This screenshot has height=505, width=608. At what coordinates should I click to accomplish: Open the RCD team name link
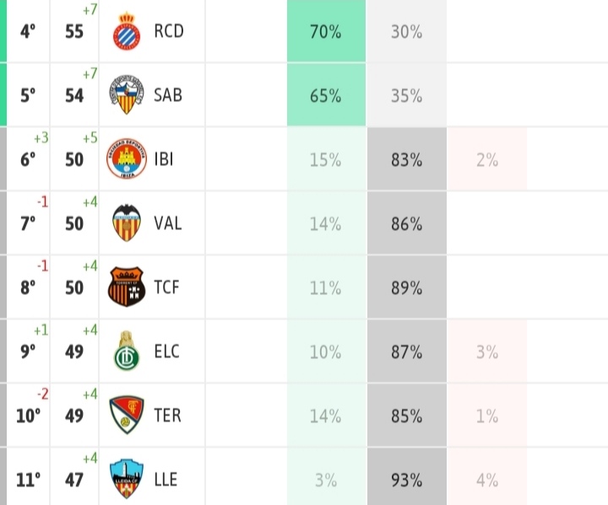pyautogui.click(x=169, y=31)
